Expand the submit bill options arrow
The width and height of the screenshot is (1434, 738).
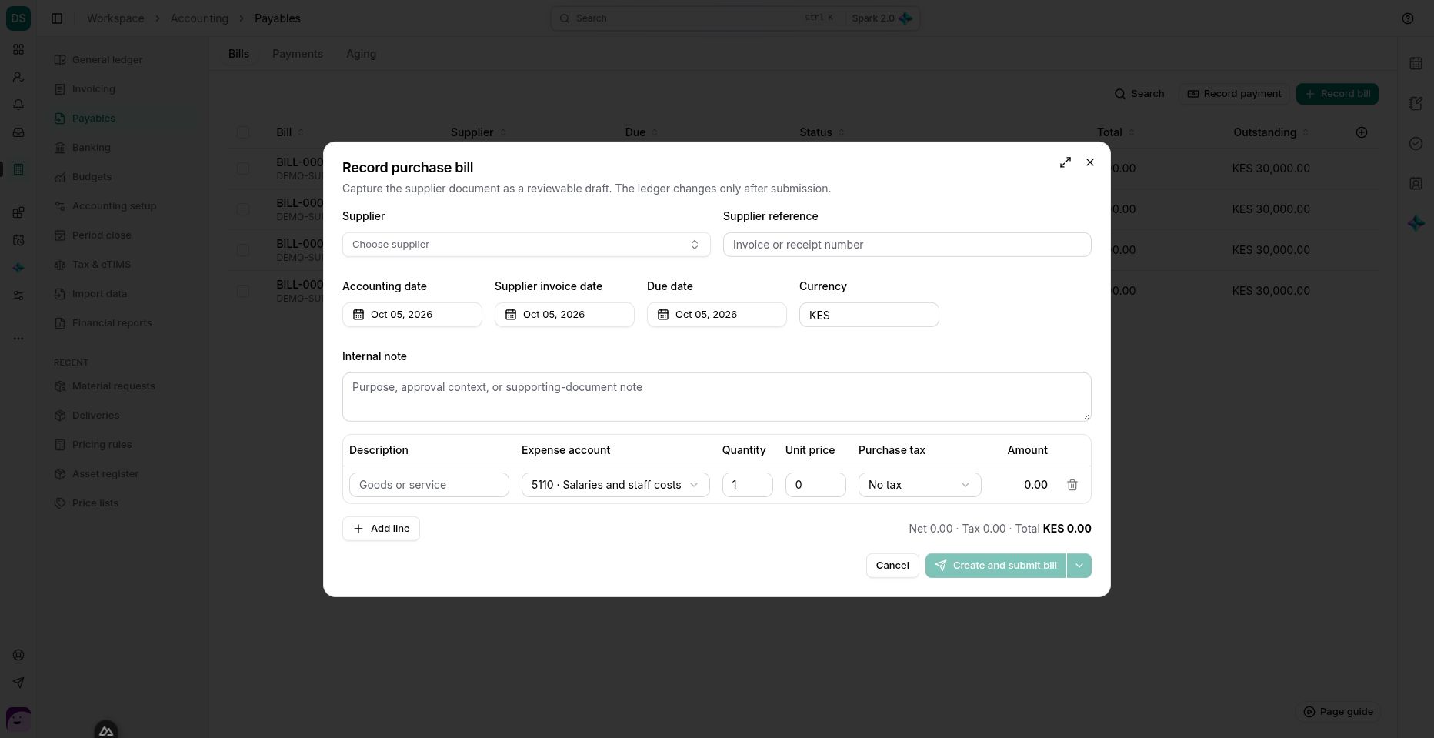click(1079, 566)
